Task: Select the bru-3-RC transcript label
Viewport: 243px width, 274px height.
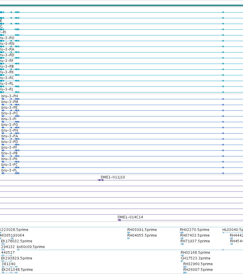Action: (7, 78)
